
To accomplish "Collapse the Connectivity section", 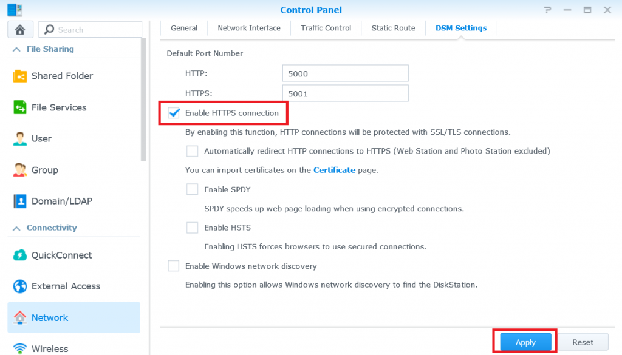I will click(16, 228).
